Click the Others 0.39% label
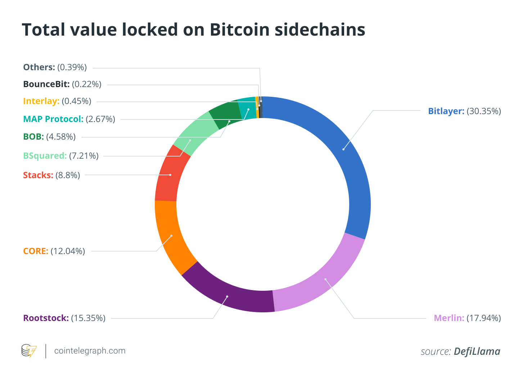The image size is (522, 380). tap(55, 67)
